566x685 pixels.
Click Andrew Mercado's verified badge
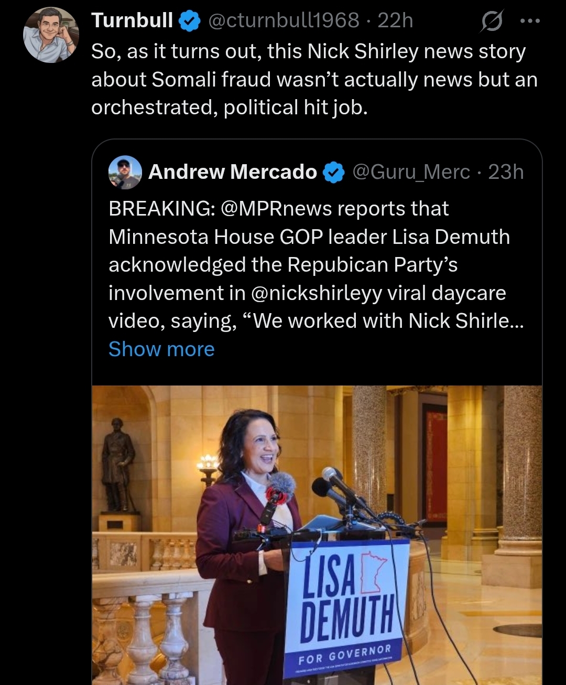[x=334, y=172]
